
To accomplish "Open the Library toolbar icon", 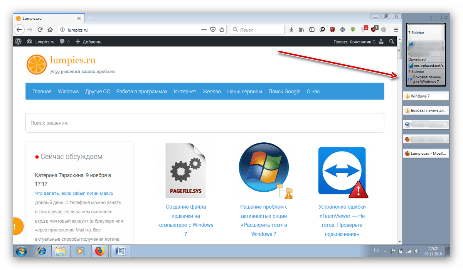I will [x=302, y=30].
